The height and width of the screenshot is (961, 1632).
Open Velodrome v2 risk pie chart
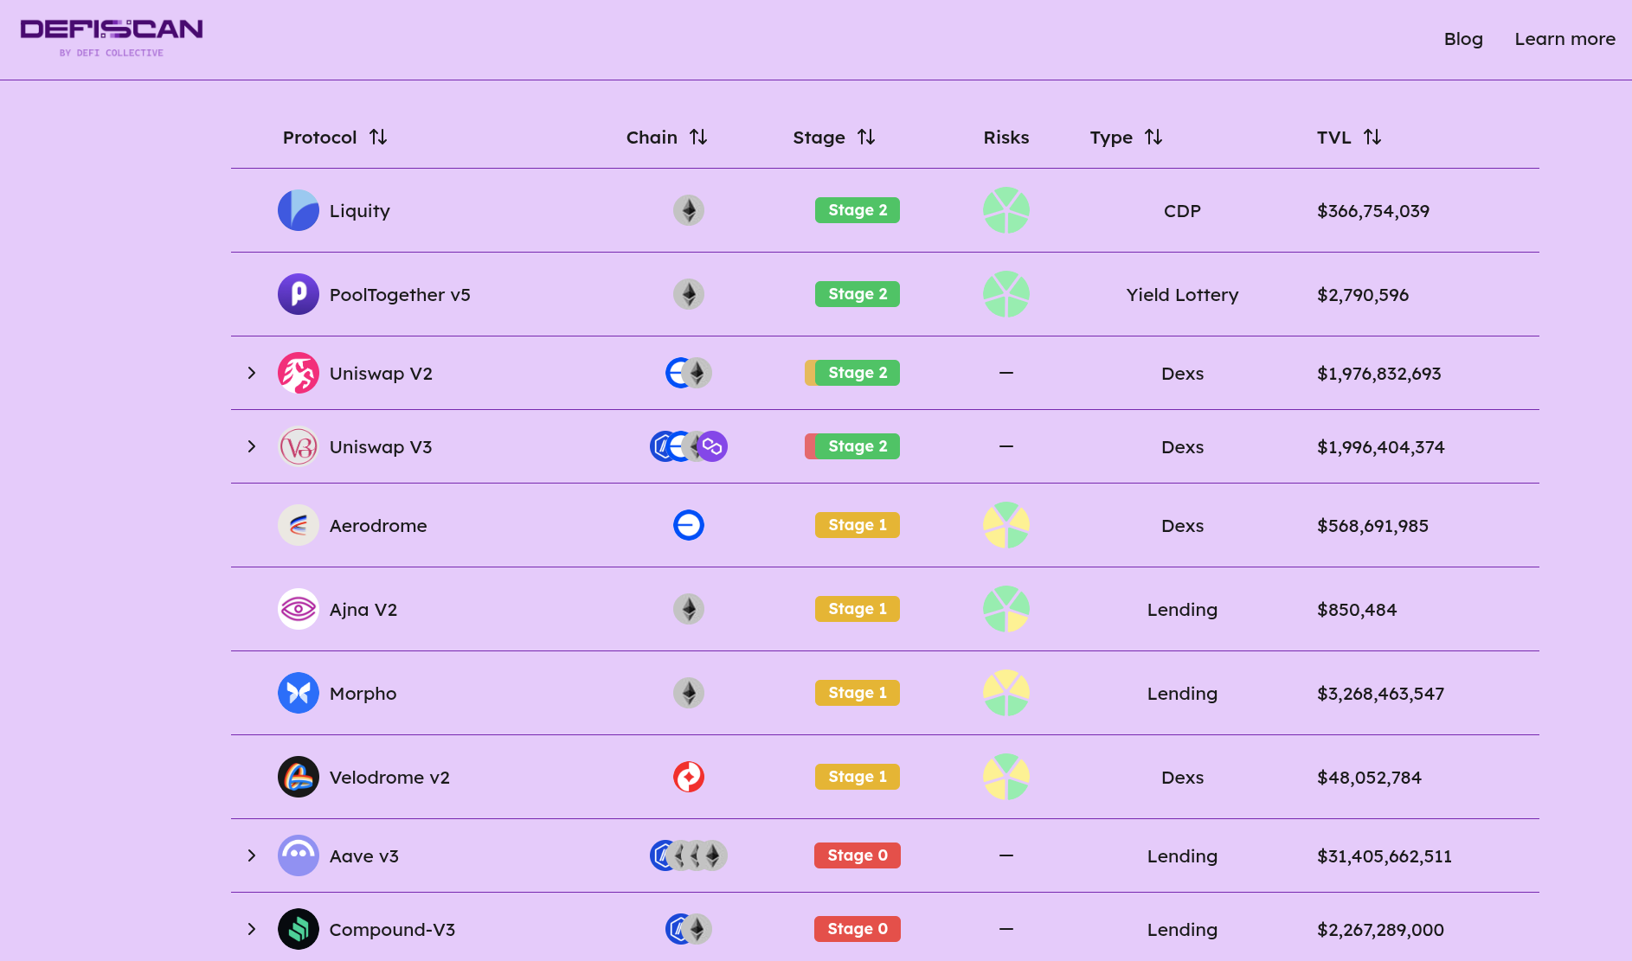coord(1006,777)
